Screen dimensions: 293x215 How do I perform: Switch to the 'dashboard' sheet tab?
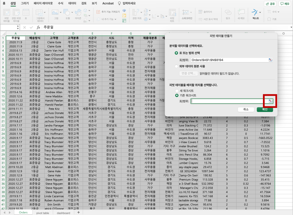click(x=63, y=213)
